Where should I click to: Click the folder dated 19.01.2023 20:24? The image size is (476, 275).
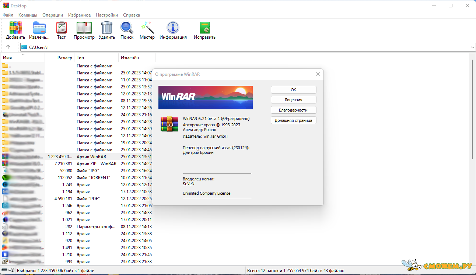click(x=78, y=143)
